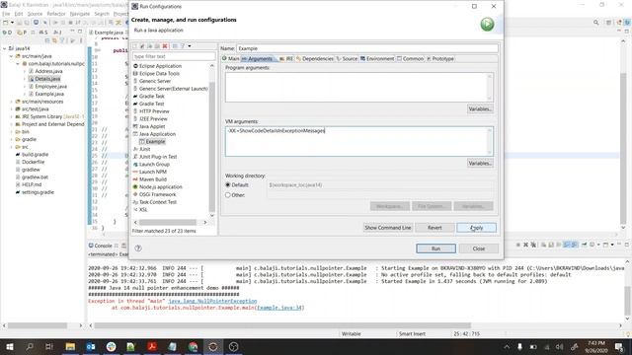This screenshot has width=632, height=355.
Task: Select the Other working directory radio button
Action: coord(228,195)
